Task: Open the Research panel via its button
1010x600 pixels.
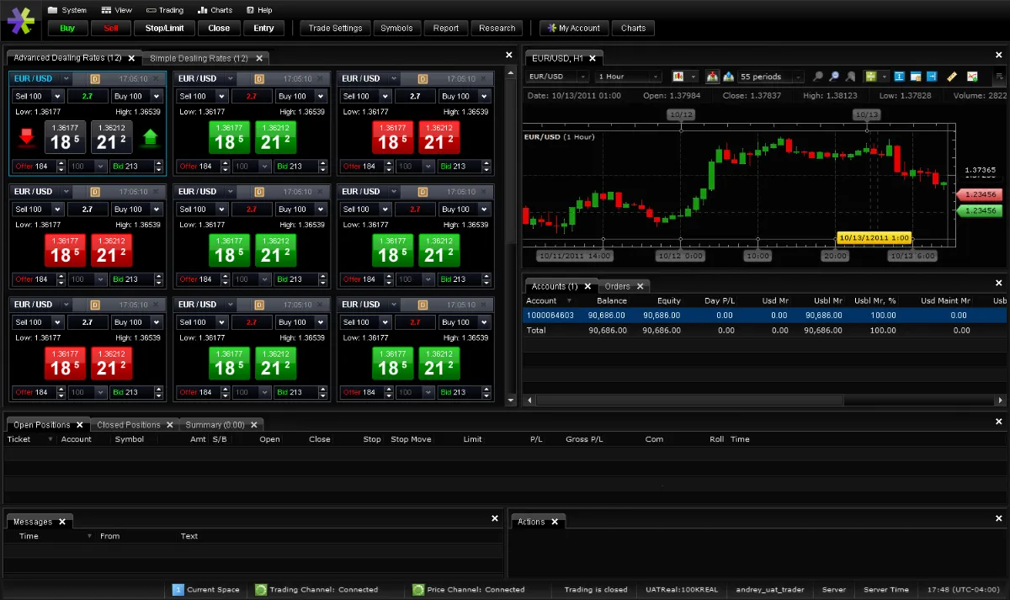Action: tap(497, 28)
